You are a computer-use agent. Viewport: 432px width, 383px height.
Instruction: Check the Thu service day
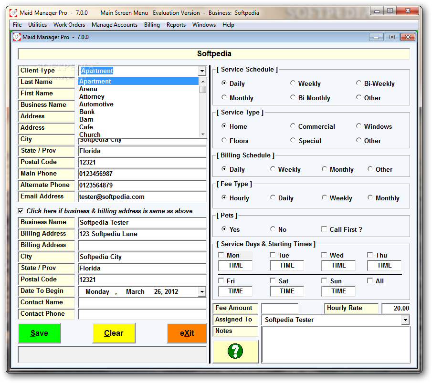point(370,255)
